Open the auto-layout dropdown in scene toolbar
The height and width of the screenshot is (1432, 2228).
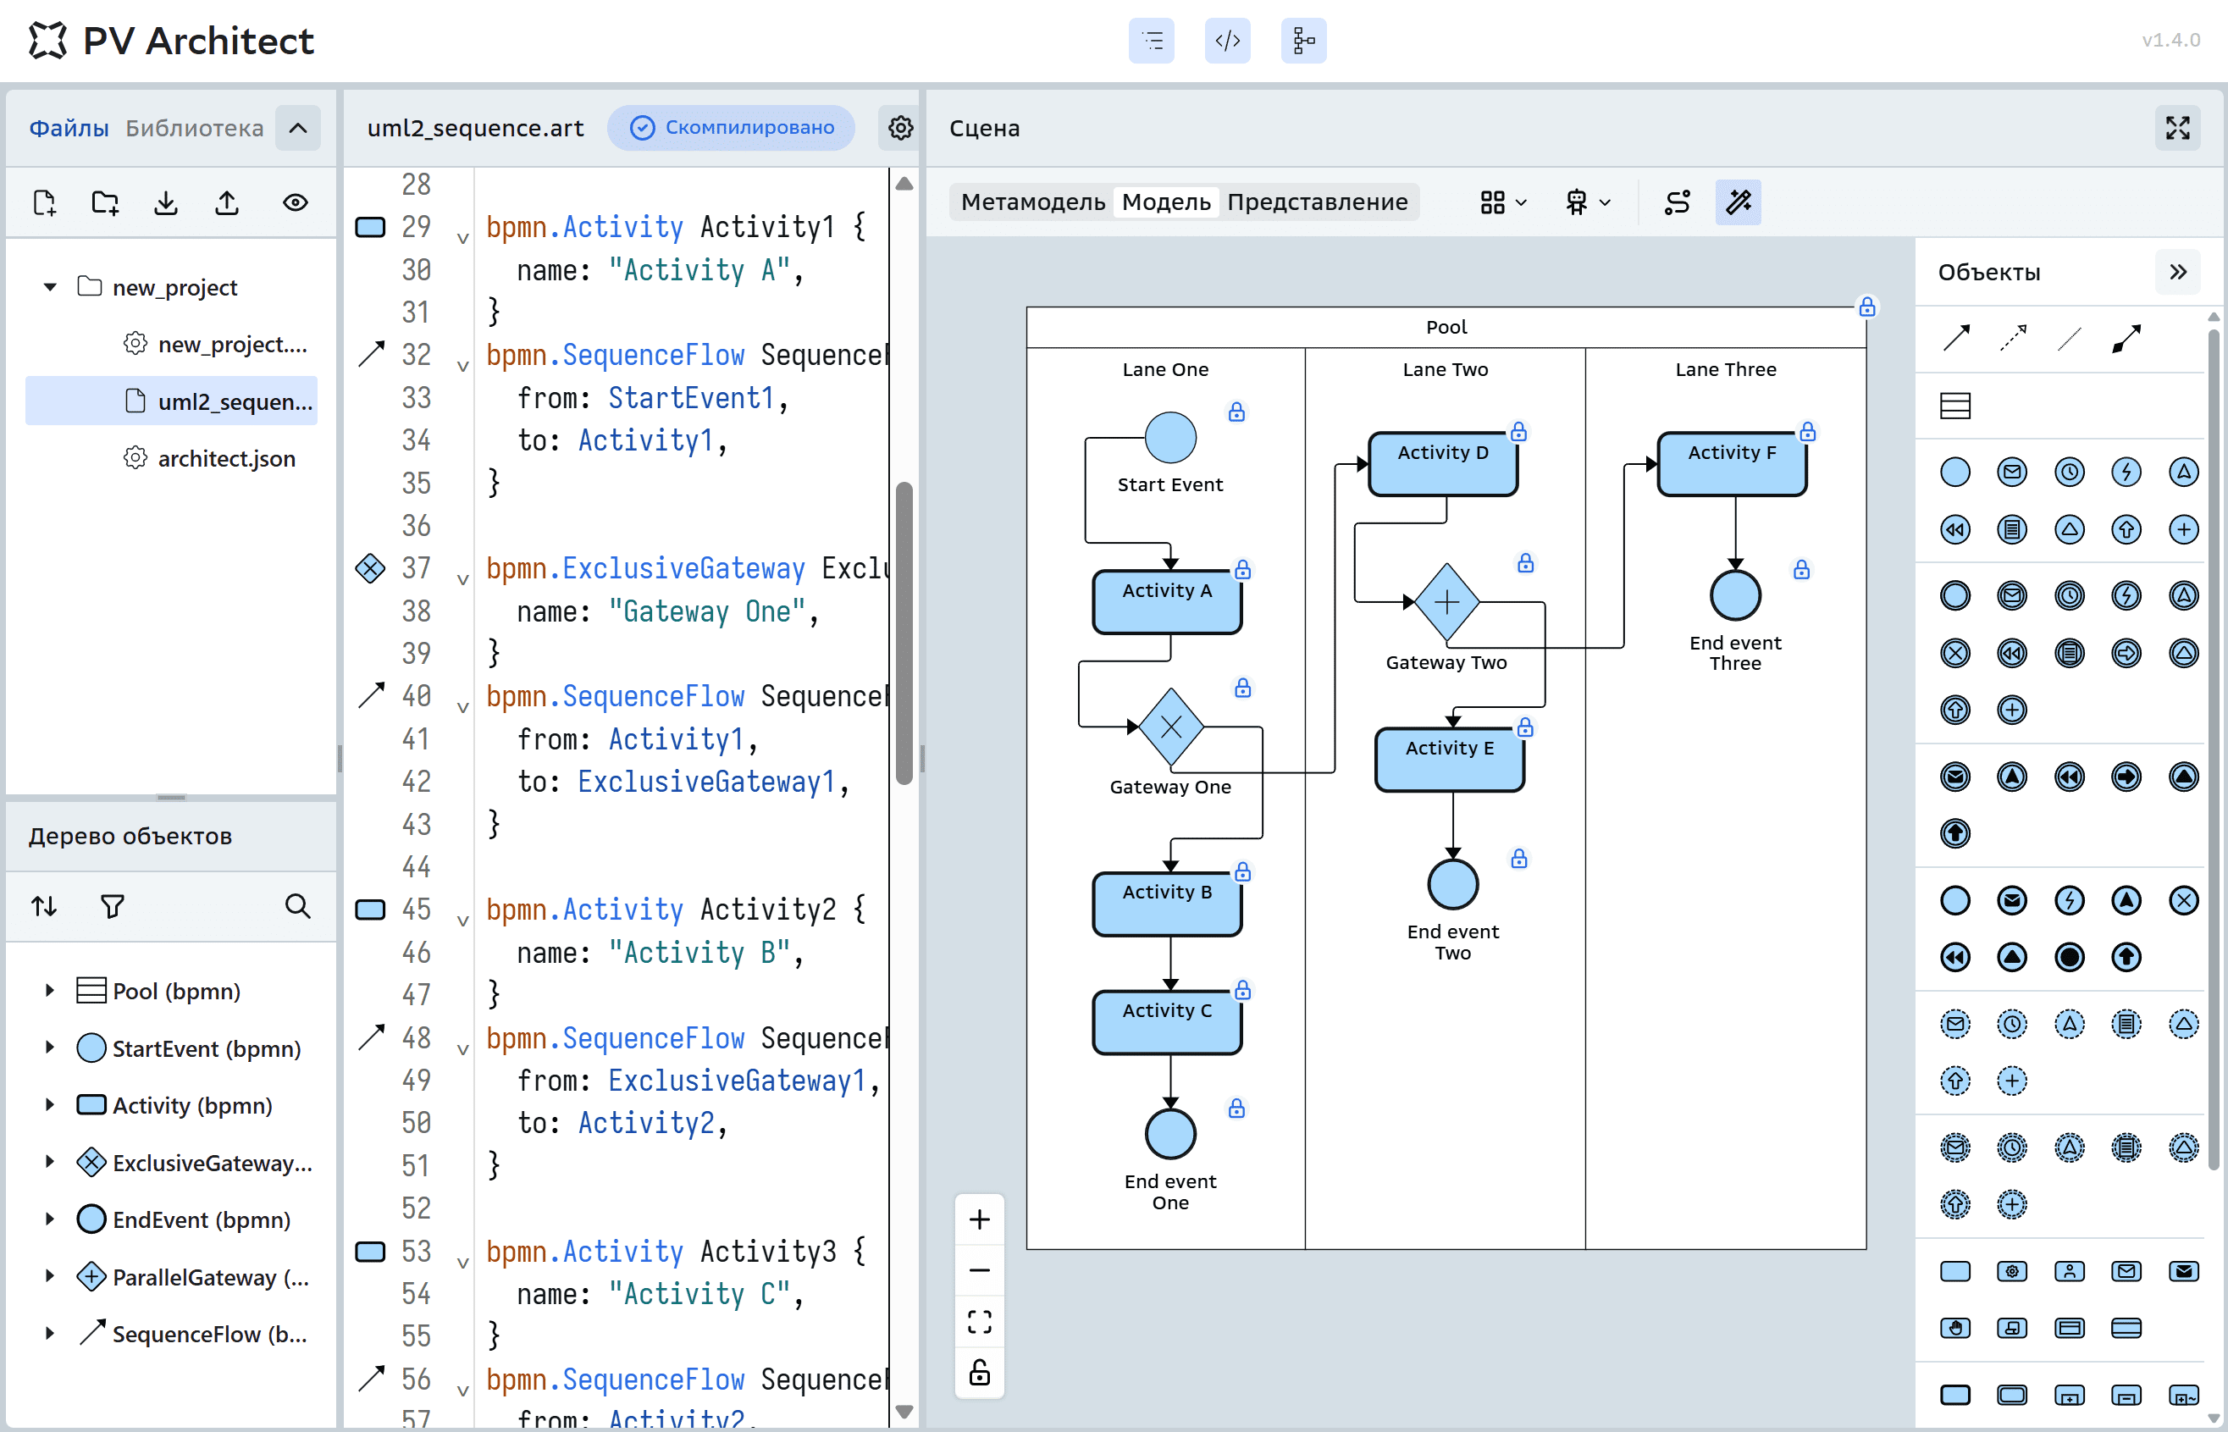[x=1587, y=202]
